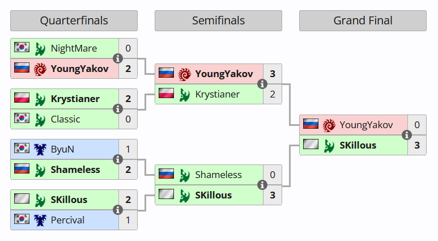This screenshot has width=438, height=241.
Task: Click ByuN's Terran race icon
Action: [x=40, y=149]
